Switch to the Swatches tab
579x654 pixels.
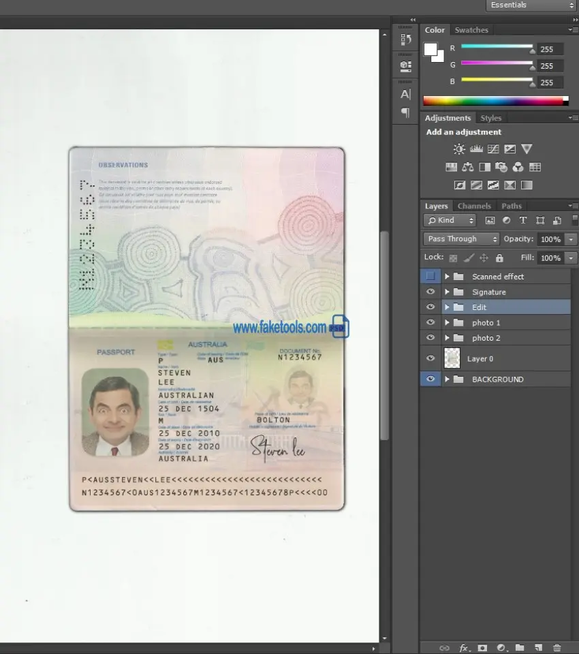coord(471,30)
